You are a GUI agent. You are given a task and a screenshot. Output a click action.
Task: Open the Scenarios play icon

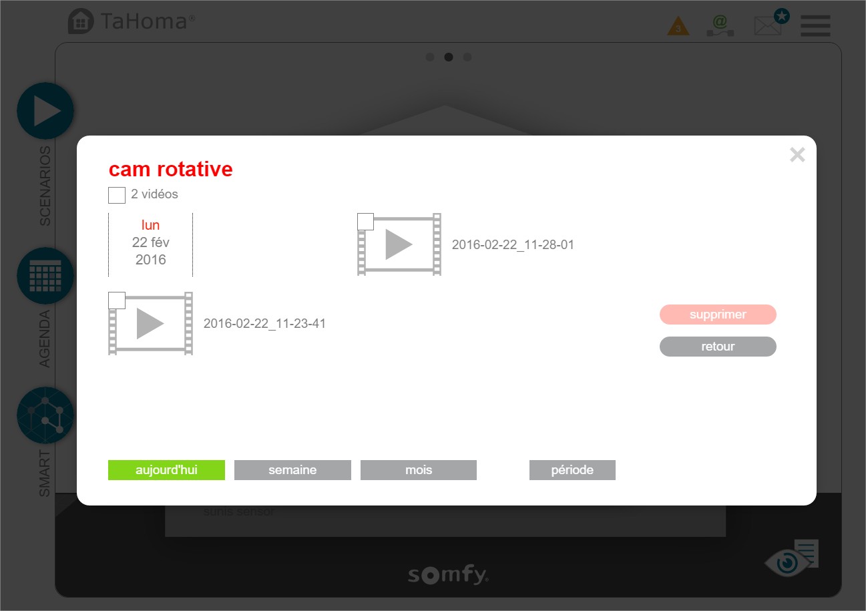(x=45, y=111)
